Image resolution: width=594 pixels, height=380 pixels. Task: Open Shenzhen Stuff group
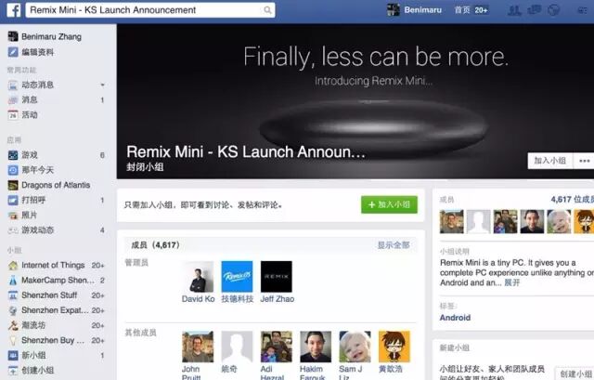(49, 295)
